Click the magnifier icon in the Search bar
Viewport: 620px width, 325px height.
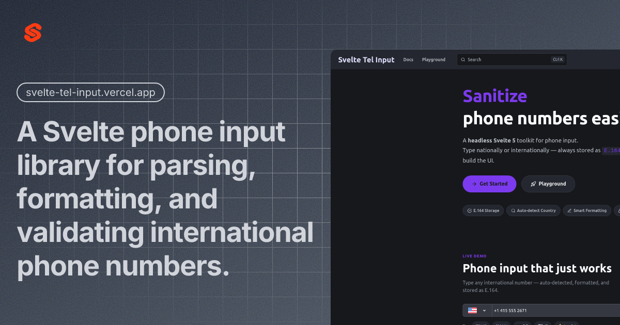tap(463, 60)
